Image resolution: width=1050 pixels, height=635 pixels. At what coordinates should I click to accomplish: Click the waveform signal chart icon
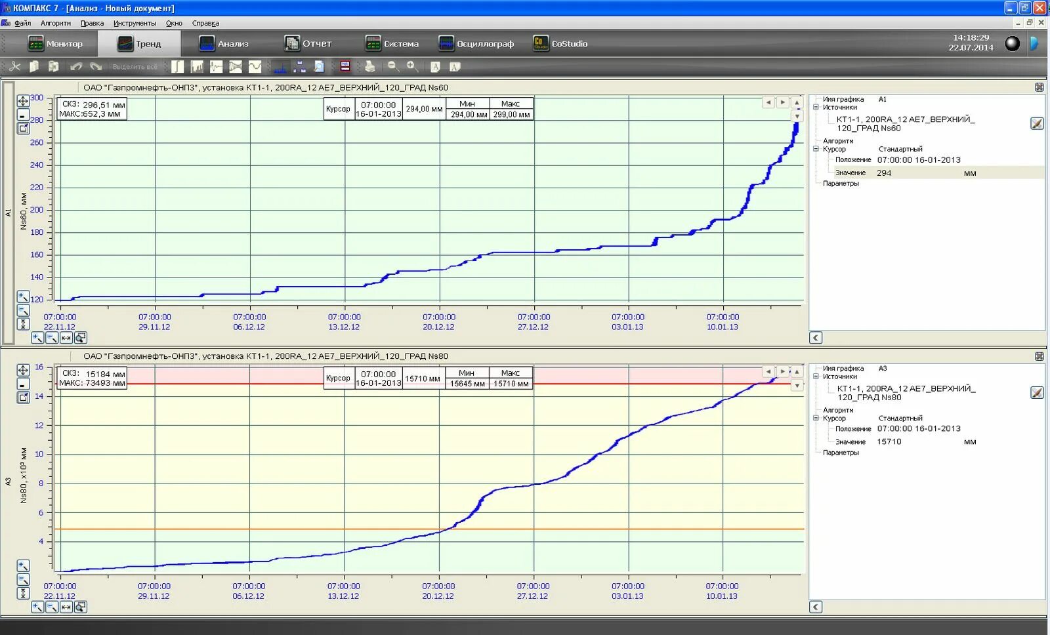[216, 66]
